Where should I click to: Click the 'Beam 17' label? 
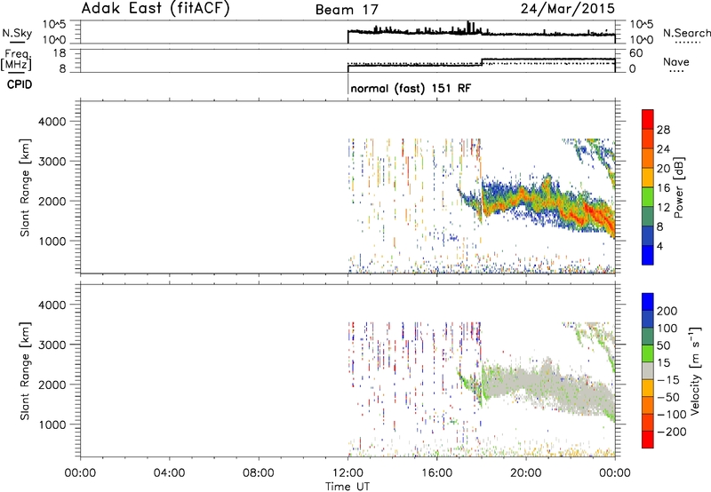(347, 10)
